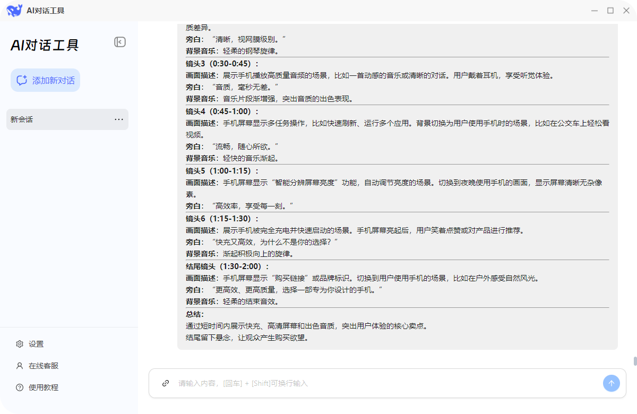Click the new chat bubble icon in 添加新对话
637x414 pixels.
pyautogui.click(x=22, y=80)
